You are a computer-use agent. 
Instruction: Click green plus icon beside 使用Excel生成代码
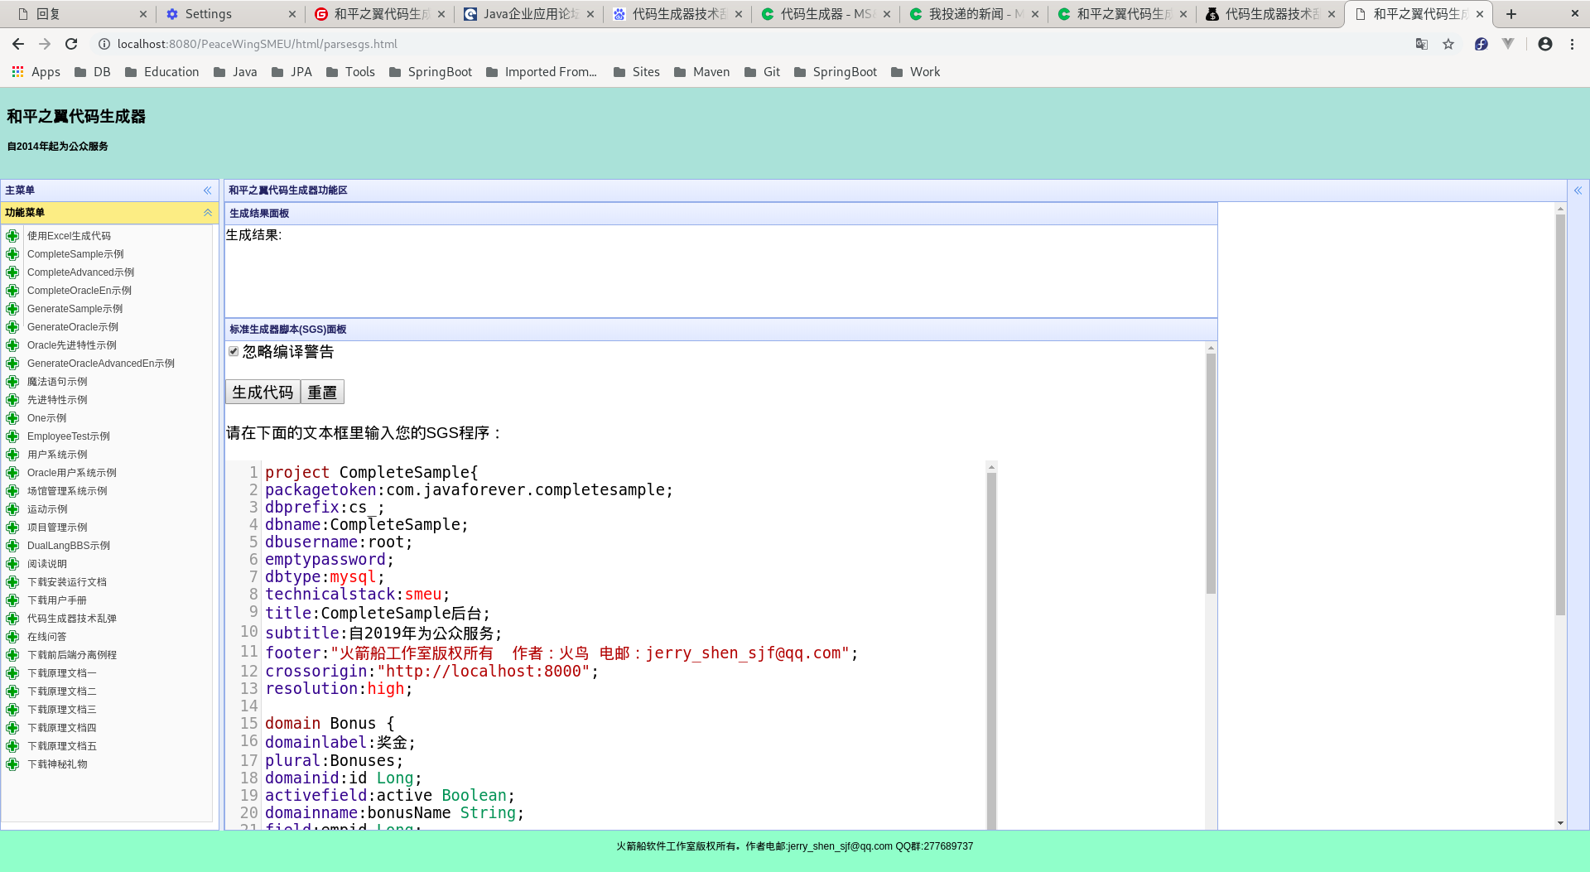(12, 236)
